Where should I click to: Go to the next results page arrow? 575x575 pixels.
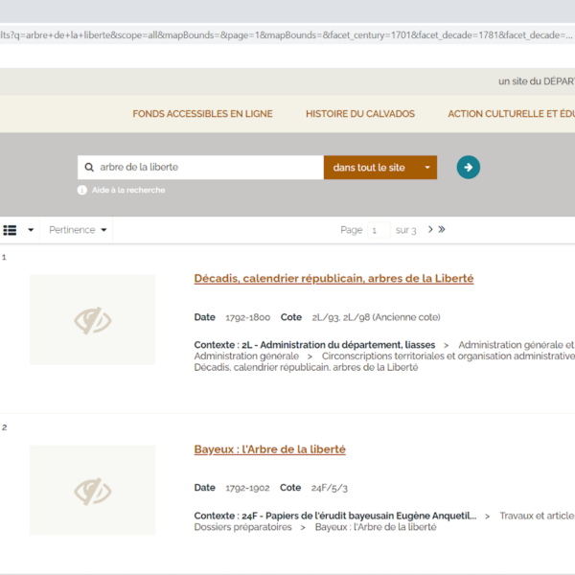(x=430, y=230)
